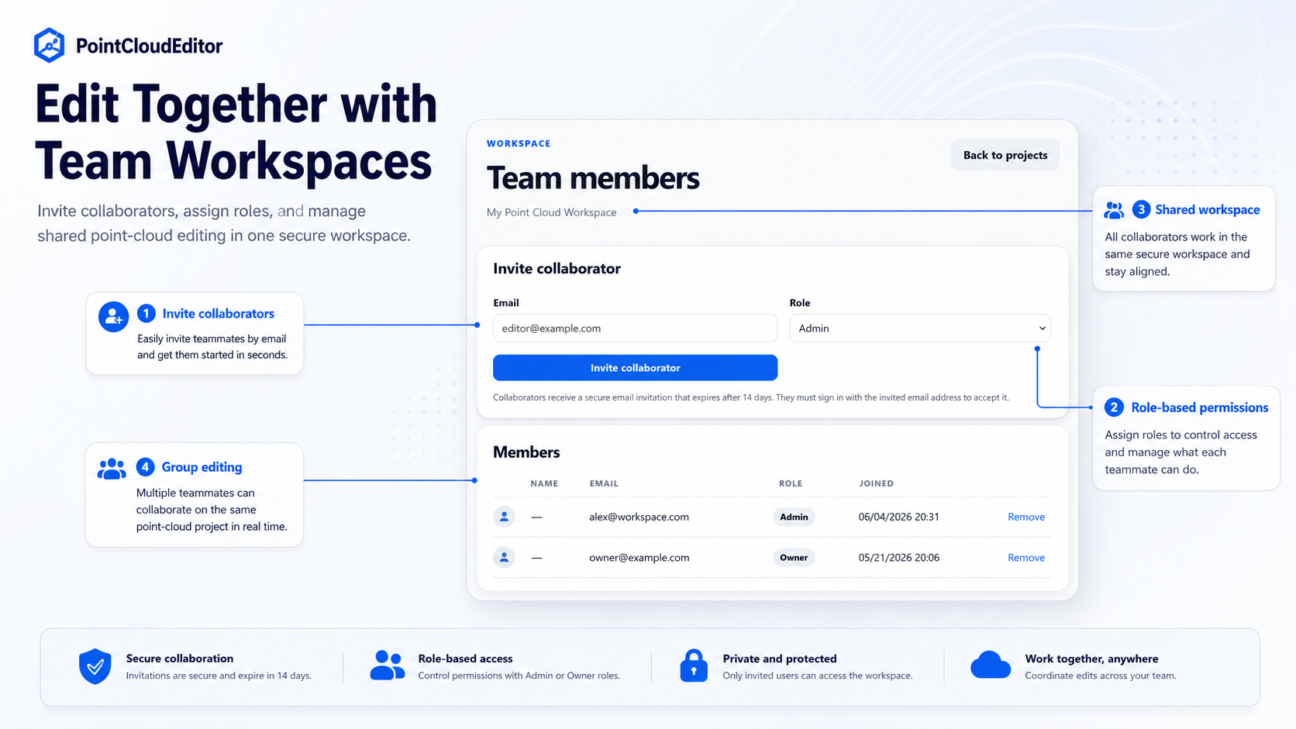Click the Invite collaborators callout title
This screenshot has width=1296, height=729.
point(218,314)
